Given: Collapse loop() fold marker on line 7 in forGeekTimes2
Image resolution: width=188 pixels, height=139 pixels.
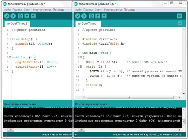Looking at the screenshot, I should pos(10,57).
